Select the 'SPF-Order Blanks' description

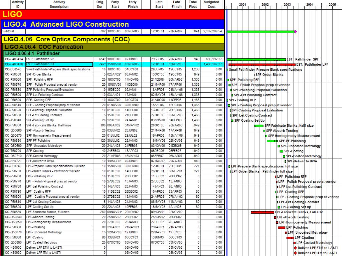pyautogui.click(x=39, y=74)
